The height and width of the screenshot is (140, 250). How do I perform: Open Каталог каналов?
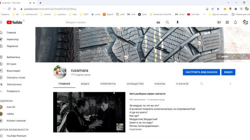16,121
